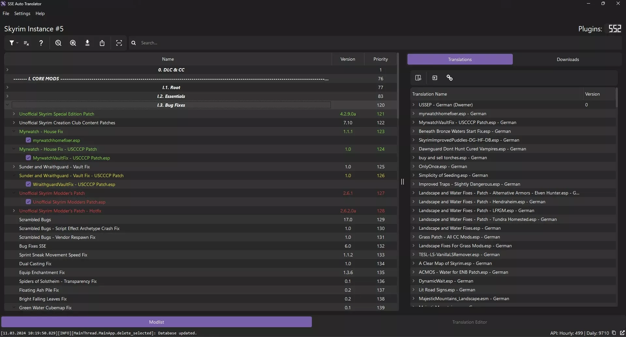Select Simplicity of Seeding.esp - German
The width and height of the screenshot is (626, 337).
point(513,175)
